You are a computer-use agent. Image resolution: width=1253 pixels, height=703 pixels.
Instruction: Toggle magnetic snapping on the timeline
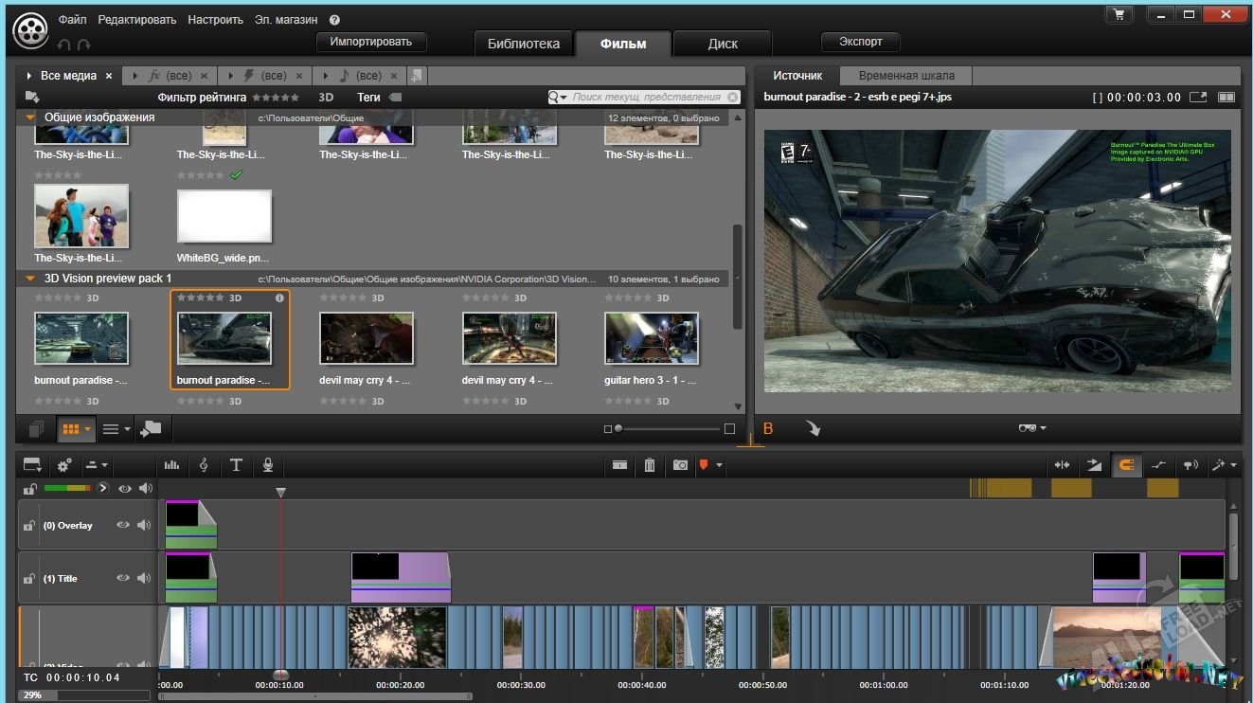(x=1126, y=465)
